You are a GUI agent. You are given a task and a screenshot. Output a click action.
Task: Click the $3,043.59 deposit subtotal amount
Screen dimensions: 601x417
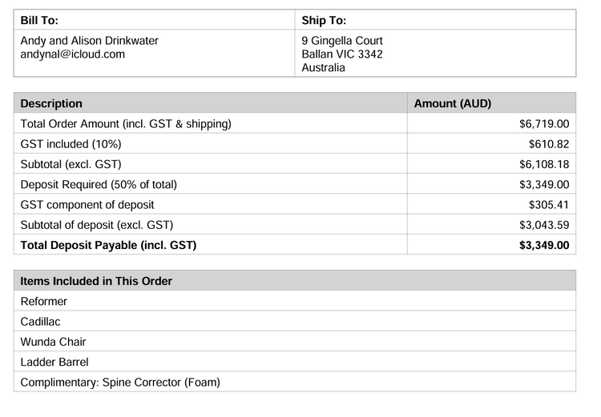point(544,225)
